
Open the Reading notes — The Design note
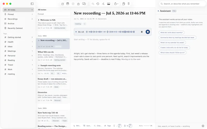click(x=53, y=126)
